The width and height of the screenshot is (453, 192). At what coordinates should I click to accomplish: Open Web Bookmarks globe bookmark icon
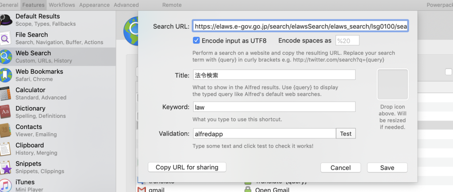(x=5, y=75)
